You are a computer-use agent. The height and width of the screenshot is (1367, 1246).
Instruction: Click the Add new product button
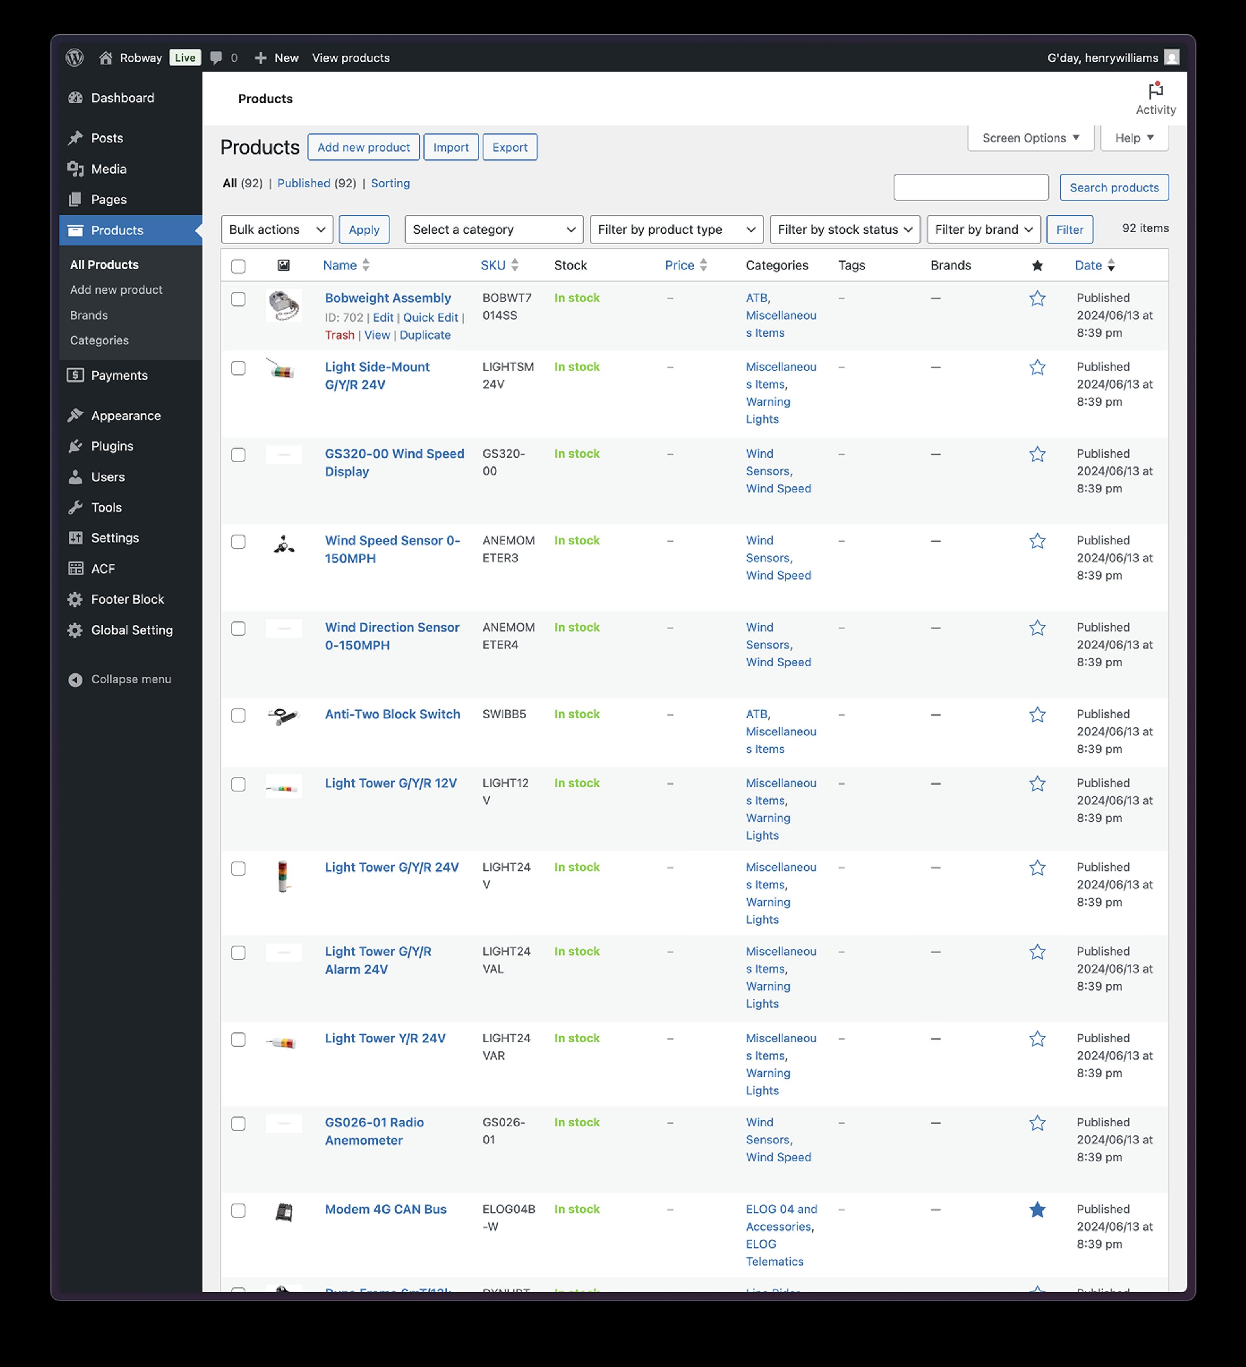[363, 147]
